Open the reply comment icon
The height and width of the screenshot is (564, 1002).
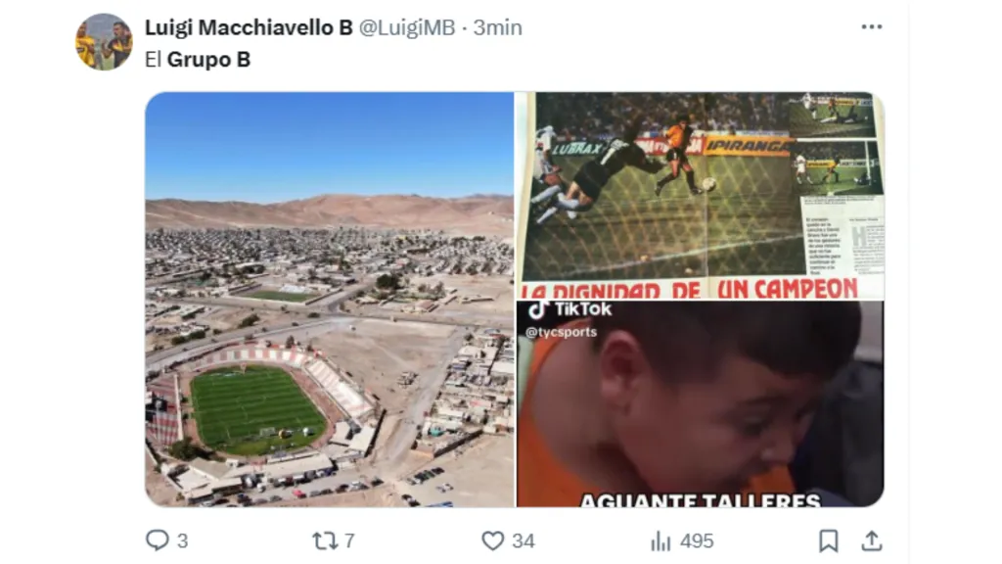point(158,540)
